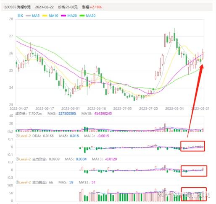Click the price text 价格:26.08元
This screenshot has width=216, height=204.
(68, 7)
